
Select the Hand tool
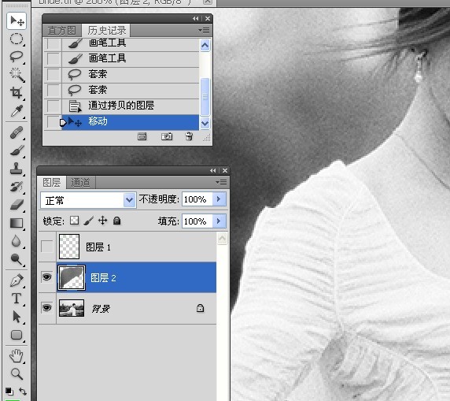17,356
